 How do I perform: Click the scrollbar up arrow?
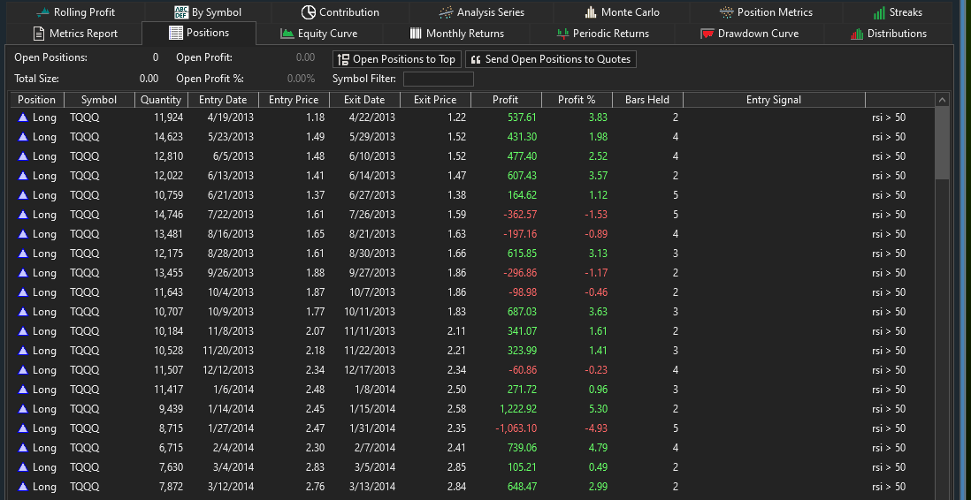pyautogui.click(x=942, y=100)
